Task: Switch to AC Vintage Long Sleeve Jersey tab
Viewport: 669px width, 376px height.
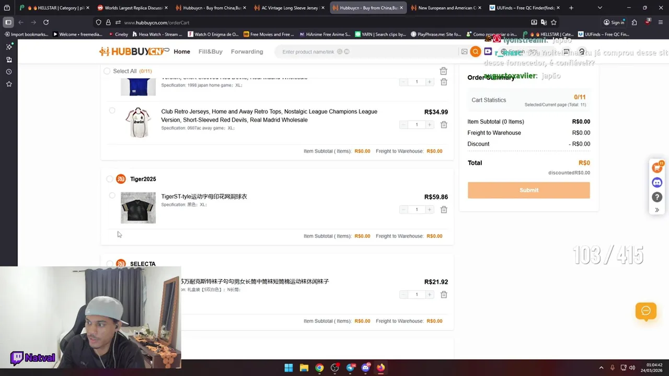Action: coord(290,8)
